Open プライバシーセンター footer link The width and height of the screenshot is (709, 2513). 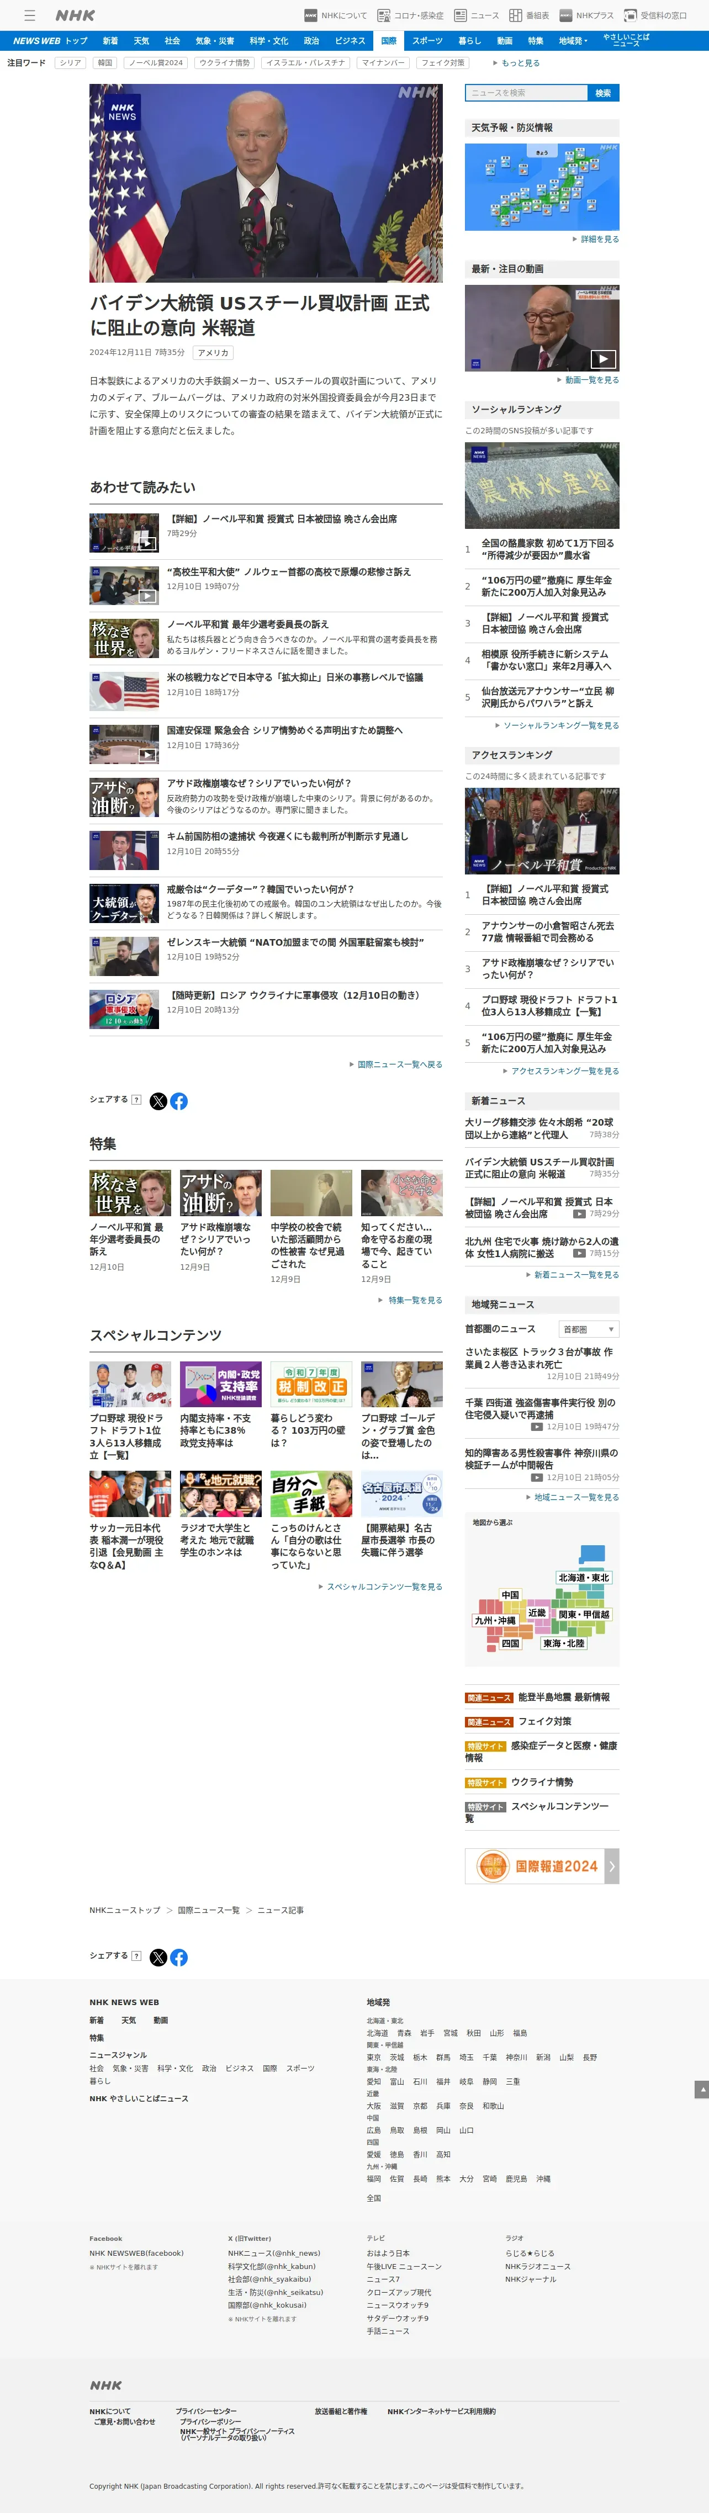point(206,2410)
